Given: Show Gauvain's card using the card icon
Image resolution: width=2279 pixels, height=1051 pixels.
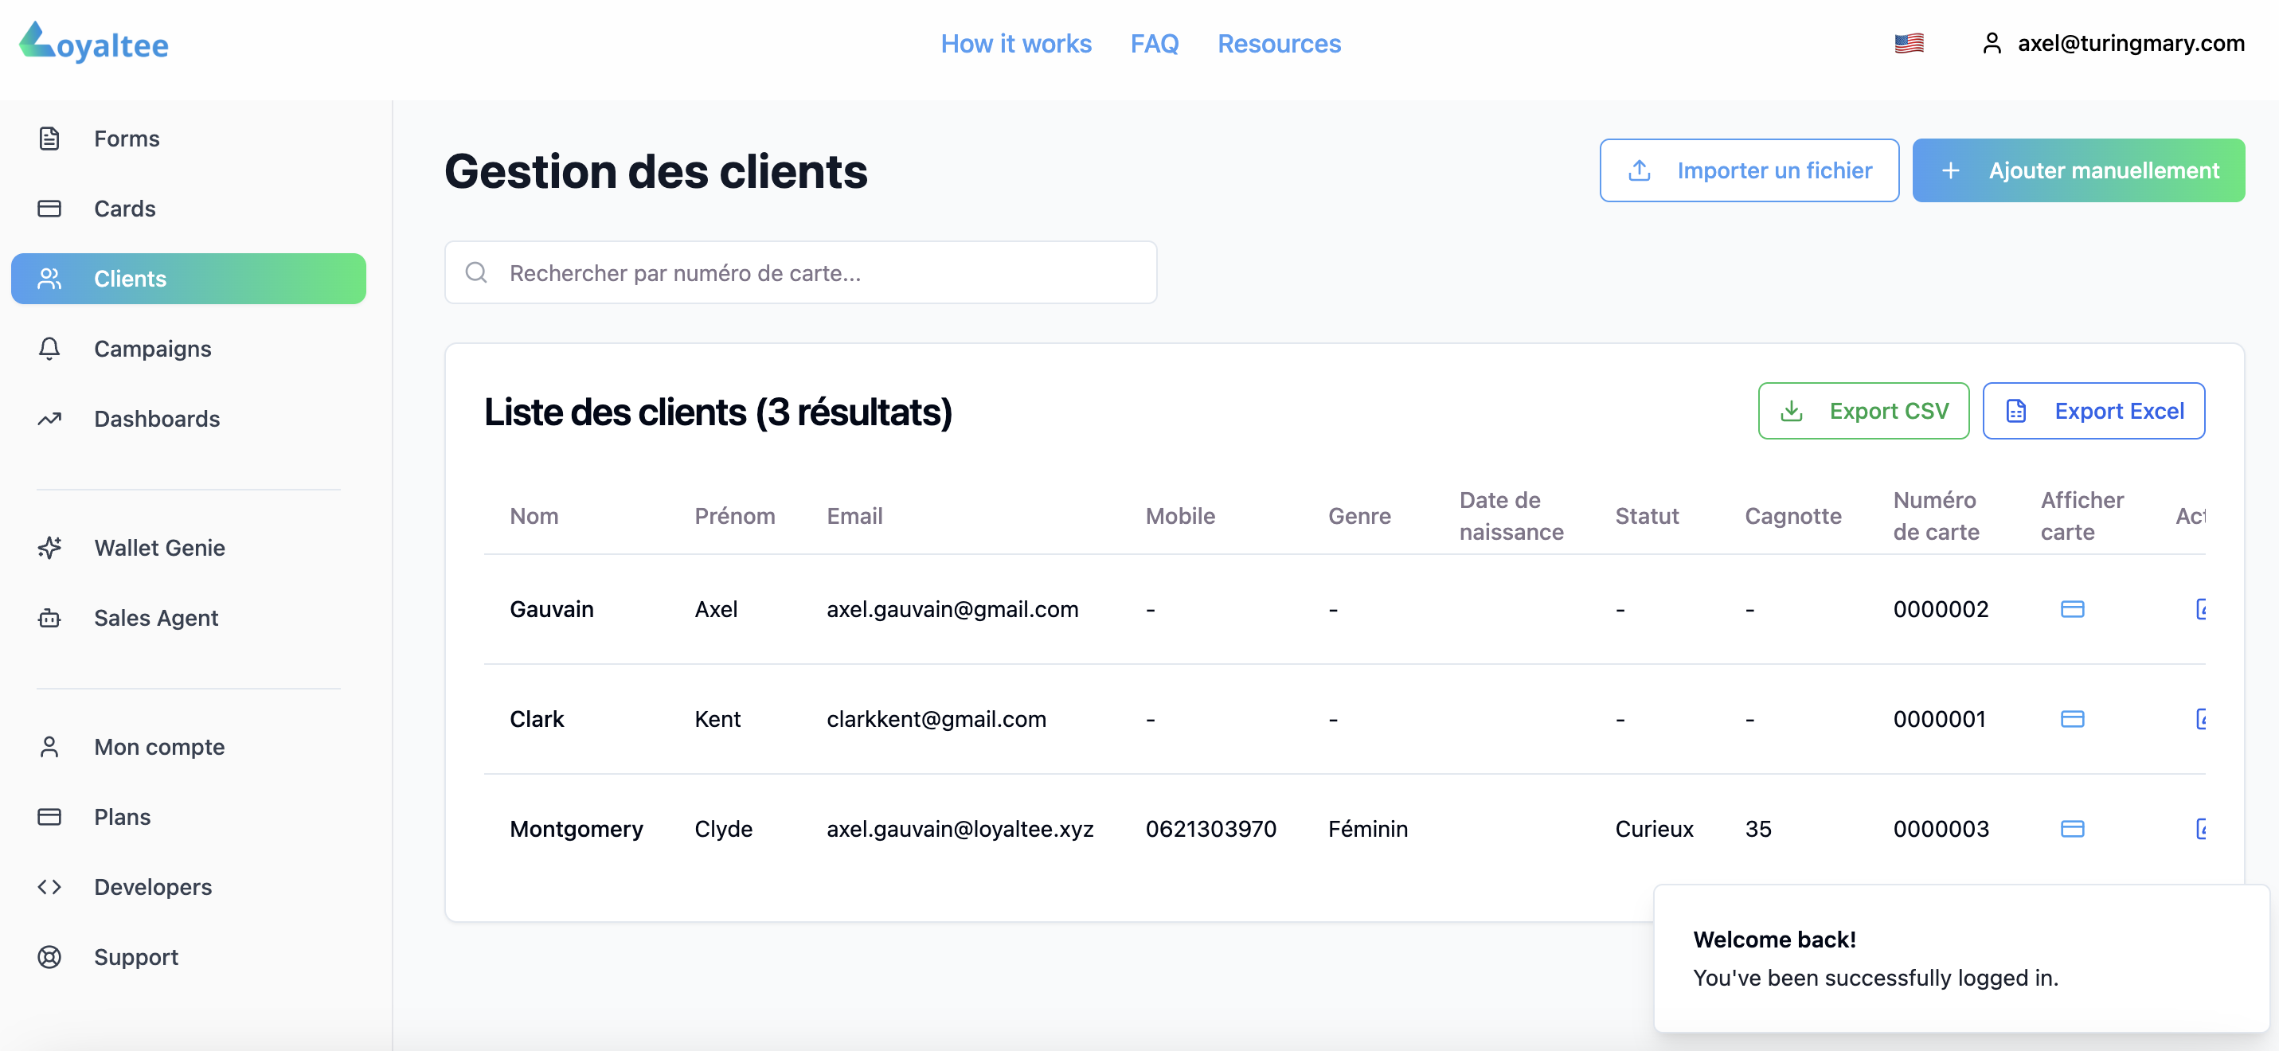Looking at the screenshot, I should click(2073, 608).
